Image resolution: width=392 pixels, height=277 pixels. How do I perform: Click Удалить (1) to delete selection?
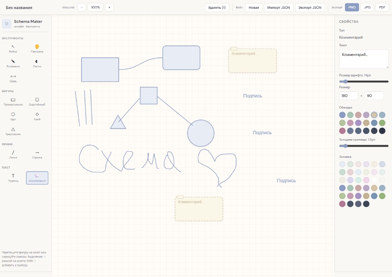click(217, 8)
